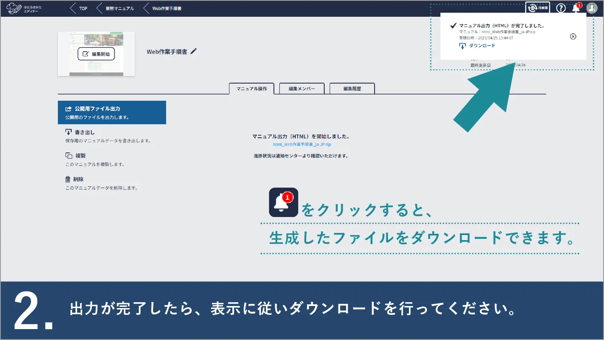Click the はたらきかたエディター logo

24,8
